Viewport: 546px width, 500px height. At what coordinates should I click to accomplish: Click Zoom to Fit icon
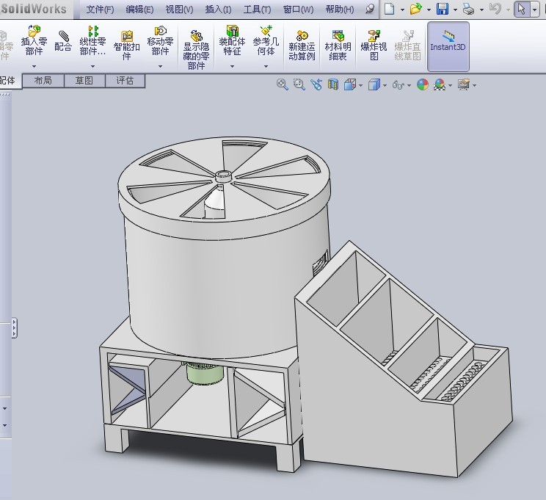[x=282, y=84]
